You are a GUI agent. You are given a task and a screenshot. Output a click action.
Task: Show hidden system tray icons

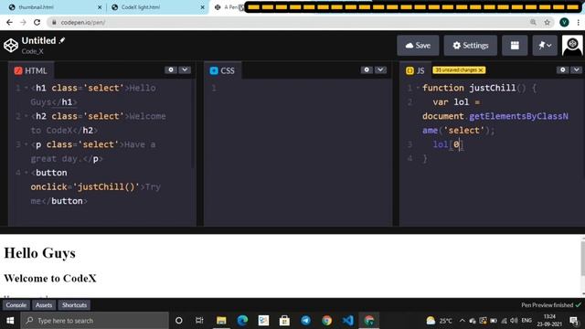(463, 321)
